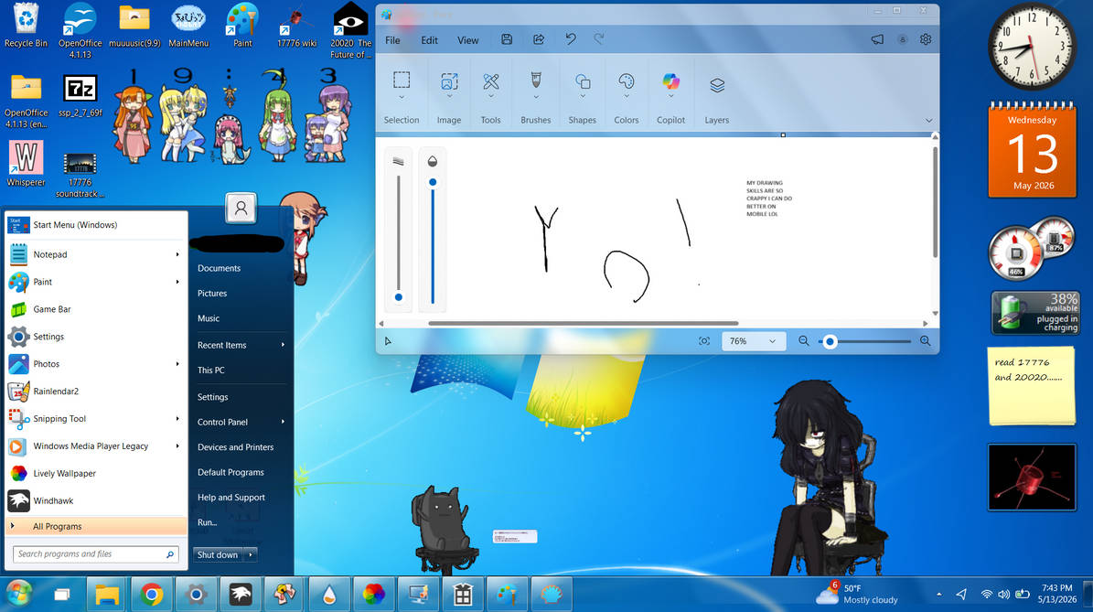Select Lively Wallpaper in Start menu
The height and width of the screenshot is (612, 1093).
pyautogui.click(x=96, y=473)
